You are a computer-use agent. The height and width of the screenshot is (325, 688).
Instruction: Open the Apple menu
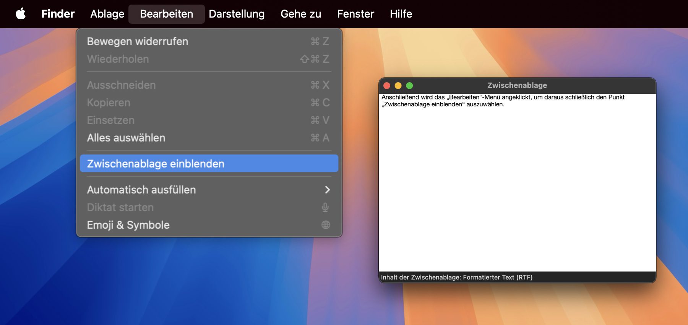click(21, 14)
